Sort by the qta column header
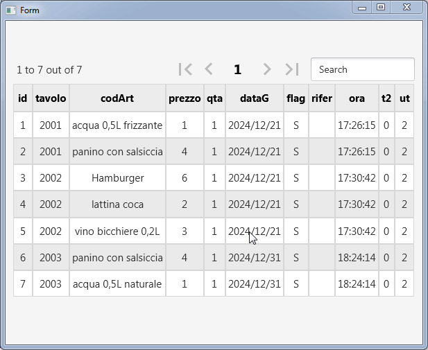 (x=214, y=98)
